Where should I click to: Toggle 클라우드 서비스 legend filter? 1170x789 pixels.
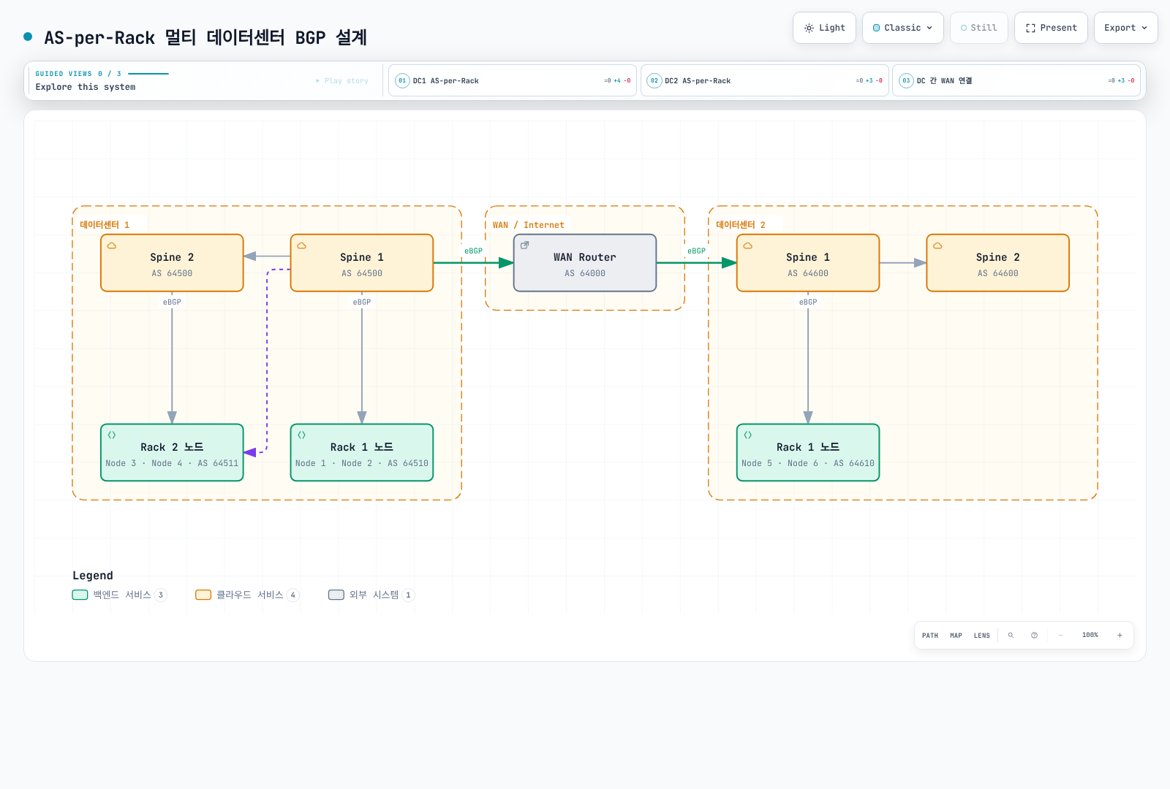tap(247, 595)
